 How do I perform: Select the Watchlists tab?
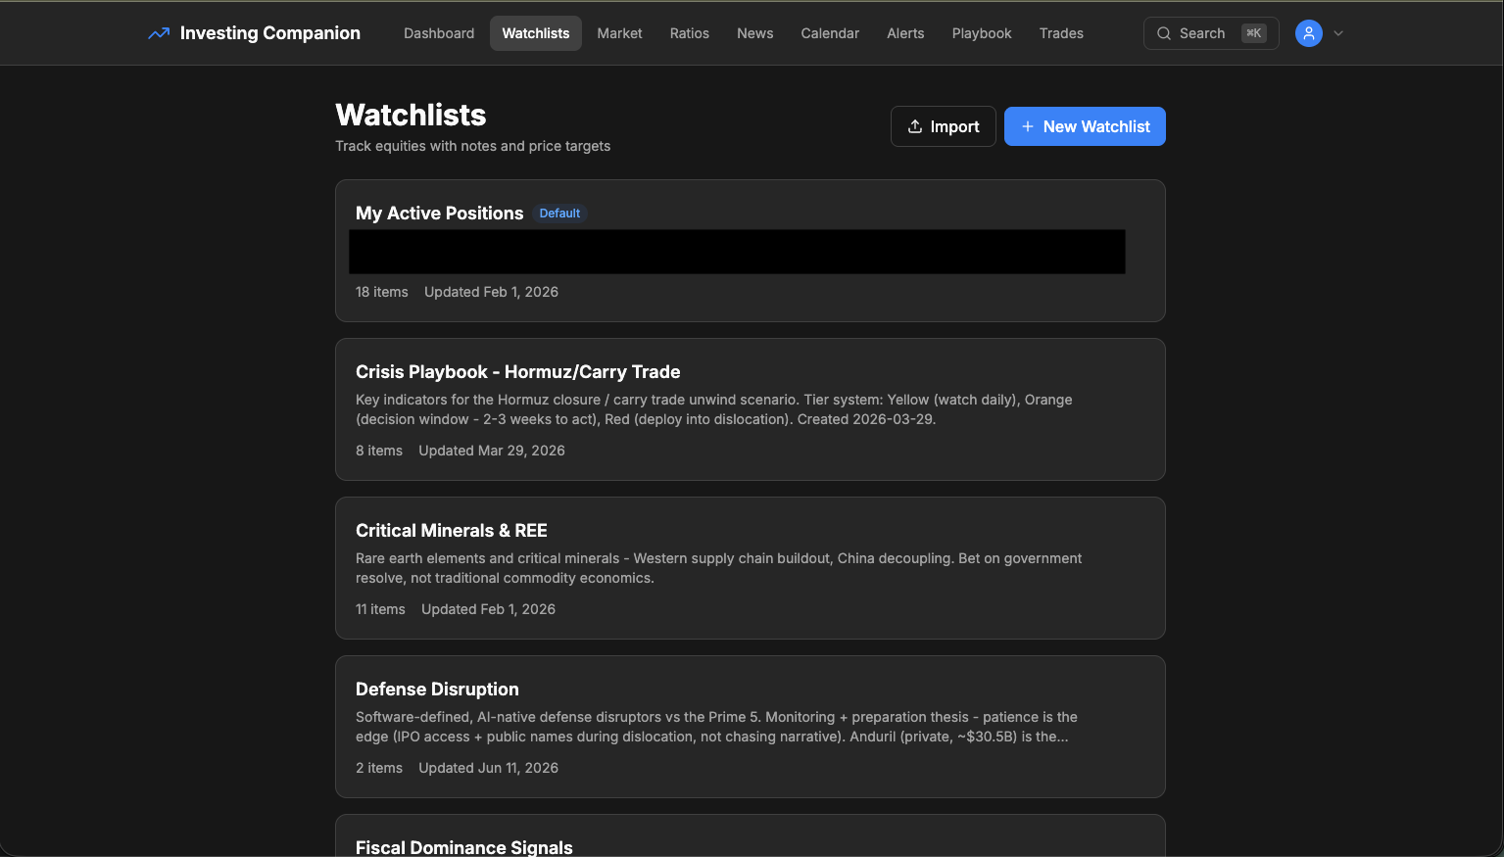coord(536,33)
